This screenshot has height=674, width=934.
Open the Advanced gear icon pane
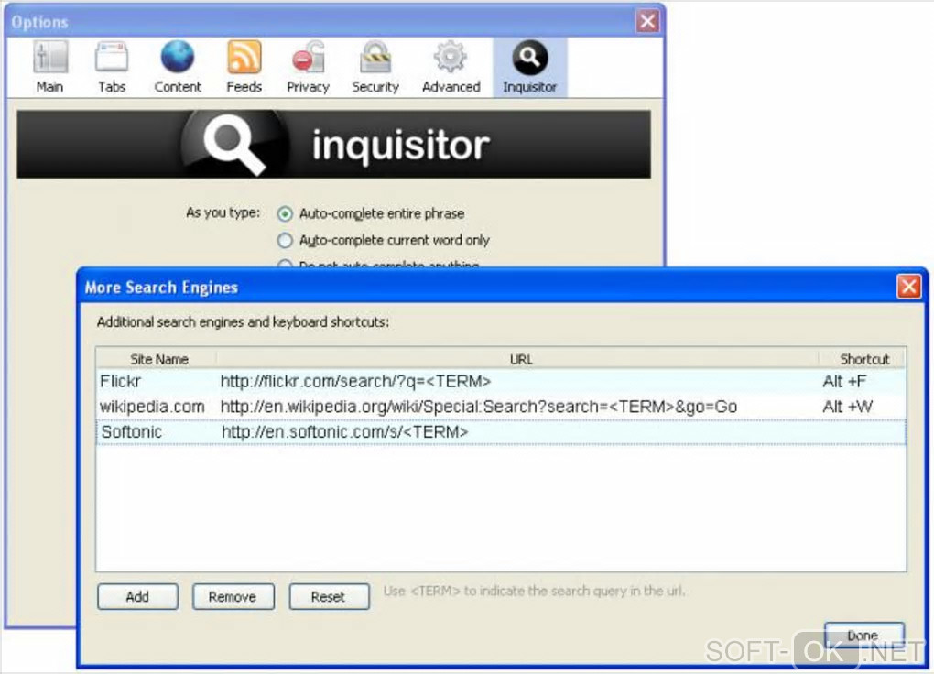[x=451, y=68]
